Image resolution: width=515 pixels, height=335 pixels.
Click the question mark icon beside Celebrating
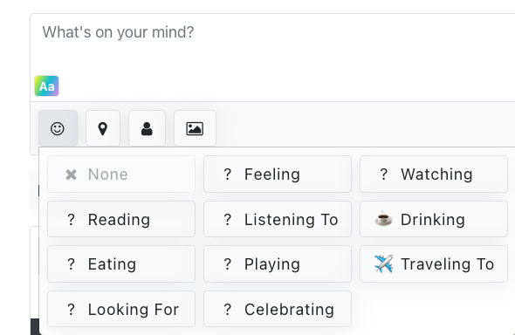227,309
